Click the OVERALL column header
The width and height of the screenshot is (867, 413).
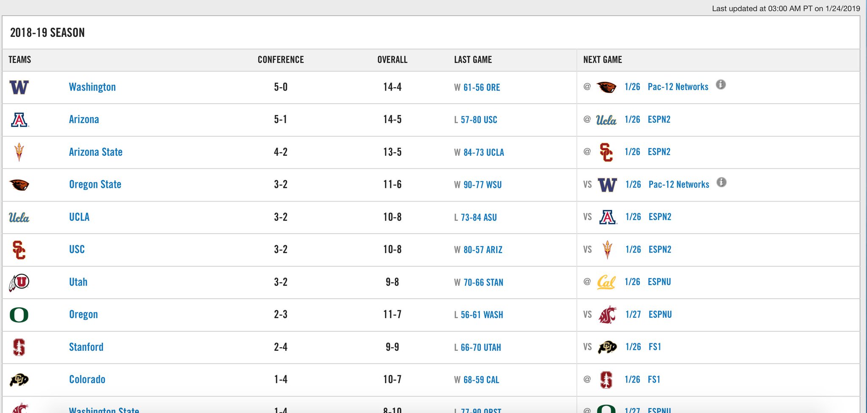coord(392,60)
